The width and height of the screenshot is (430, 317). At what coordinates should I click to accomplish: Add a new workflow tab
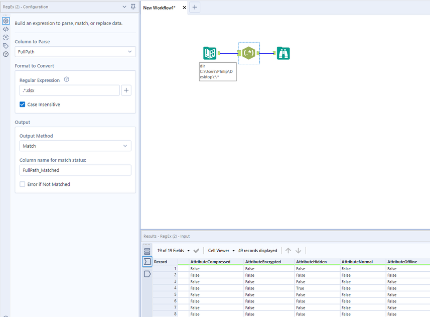(x=195, y=8)
